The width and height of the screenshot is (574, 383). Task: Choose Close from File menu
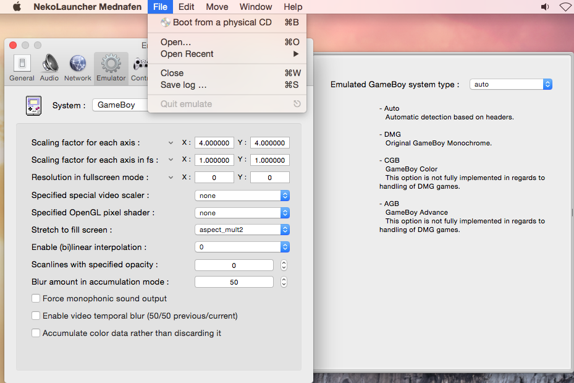(227, 73)
